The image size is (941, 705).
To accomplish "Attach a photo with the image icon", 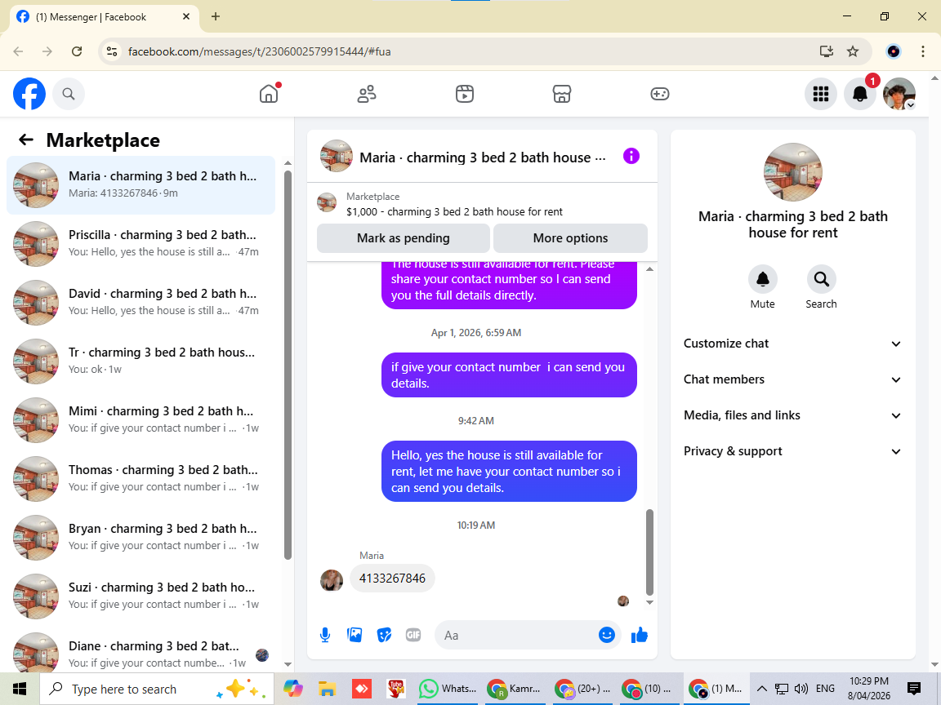I will pos(355,635).
